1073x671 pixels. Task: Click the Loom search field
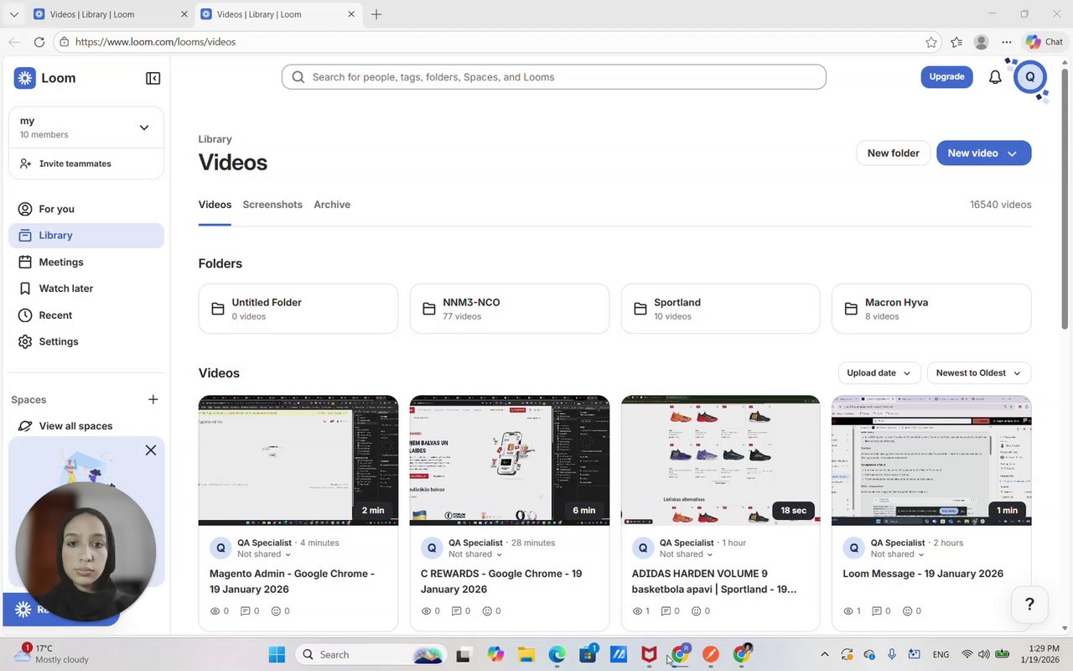(x=553, y=77)
